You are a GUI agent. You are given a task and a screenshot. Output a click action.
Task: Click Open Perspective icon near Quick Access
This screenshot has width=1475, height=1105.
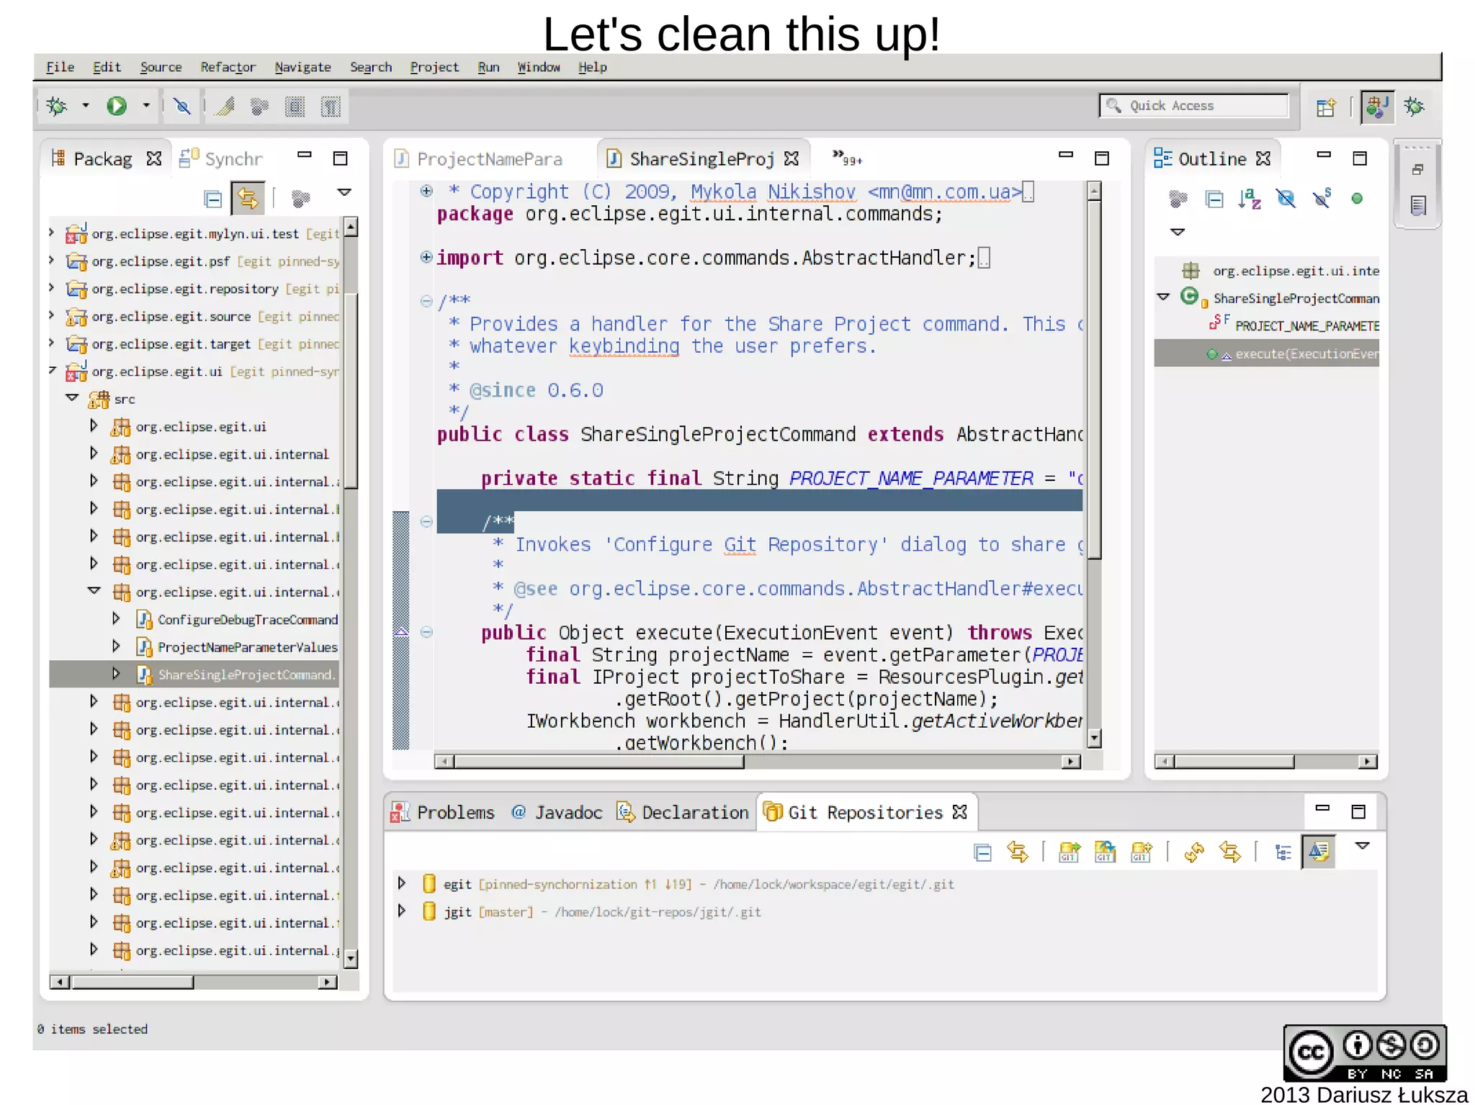(1325, 107)
